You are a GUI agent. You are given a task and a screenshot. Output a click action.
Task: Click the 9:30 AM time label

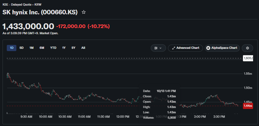pos(26,117)
